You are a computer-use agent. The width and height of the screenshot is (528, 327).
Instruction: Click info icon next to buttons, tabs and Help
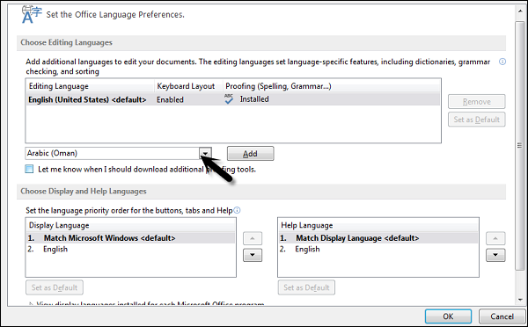(x=237, y=210)
